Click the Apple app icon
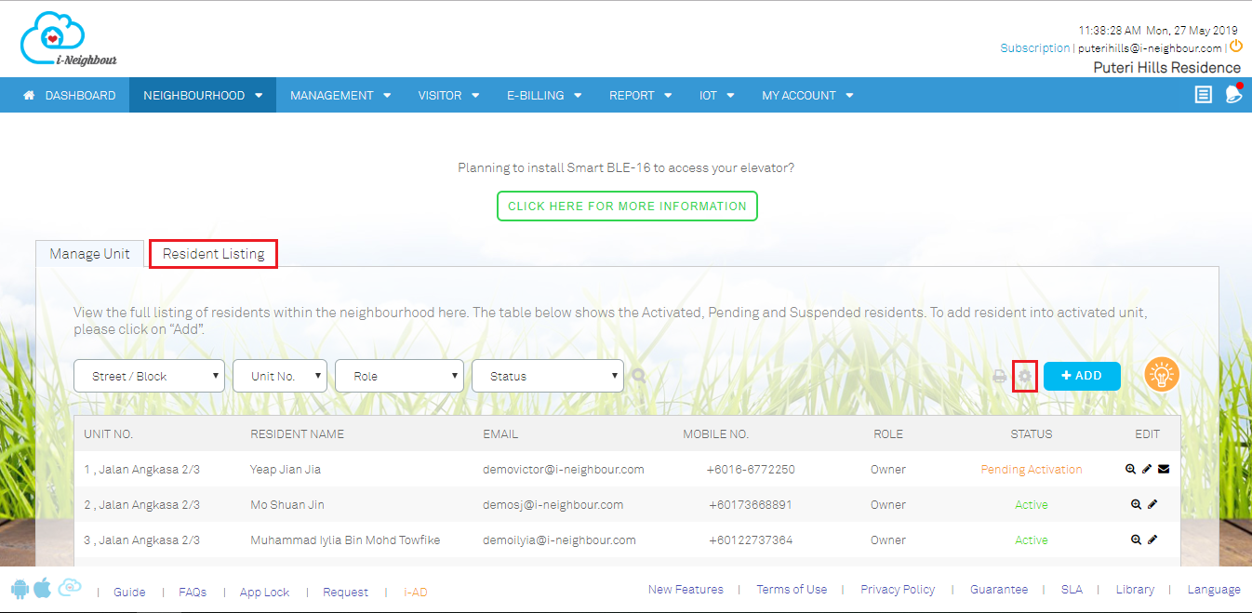 [42, 588]
